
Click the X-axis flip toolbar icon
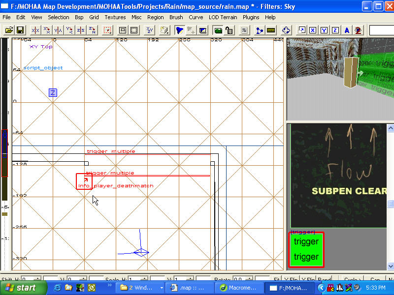click(35, 30)
